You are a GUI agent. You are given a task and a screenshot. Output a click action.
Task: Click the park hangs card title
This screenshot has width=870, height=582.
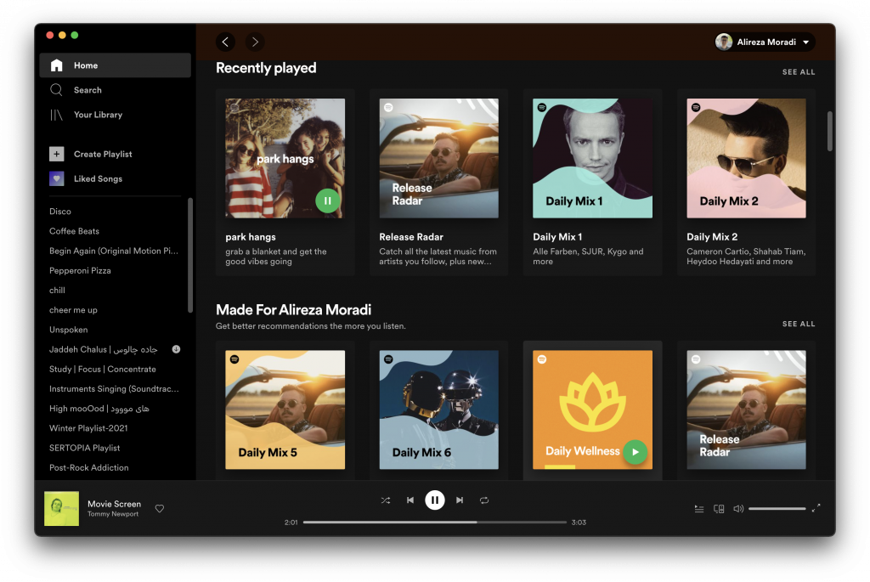pyautogui.click(x=251, y=237)
